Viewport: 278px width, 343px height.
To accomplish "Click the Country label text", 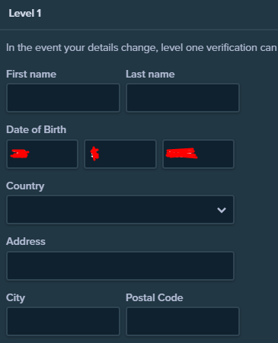I will (25, 186).
